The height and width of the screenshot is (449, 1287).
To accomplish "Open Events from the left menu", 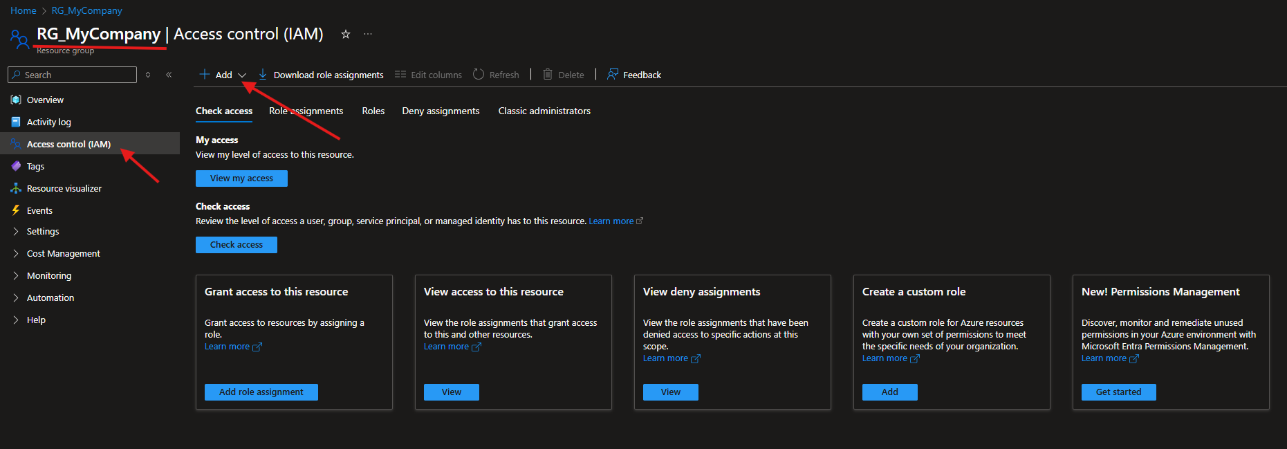I will 90,210.
